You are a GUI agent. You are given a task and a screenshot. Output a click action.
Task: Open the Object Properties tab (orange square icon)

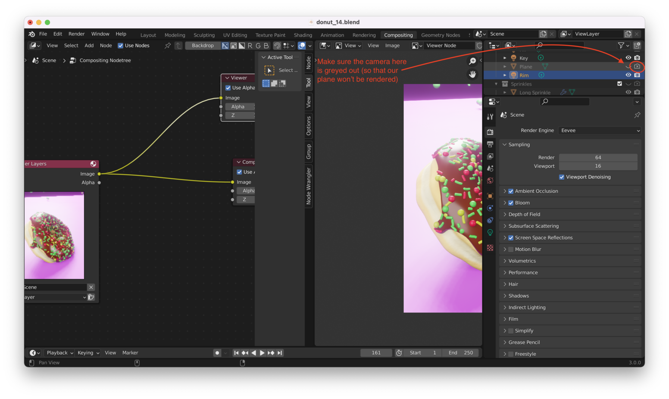point(490,196)
